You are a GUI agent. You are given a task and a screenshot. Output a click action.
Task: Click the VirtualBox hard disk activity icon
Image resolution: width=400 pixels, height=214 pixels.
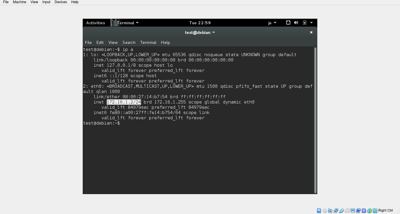(319, 210)
